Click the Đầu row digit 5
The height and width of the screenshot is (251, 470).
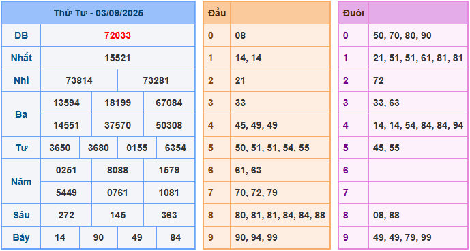pyautogui.click(x=210, y=148)
